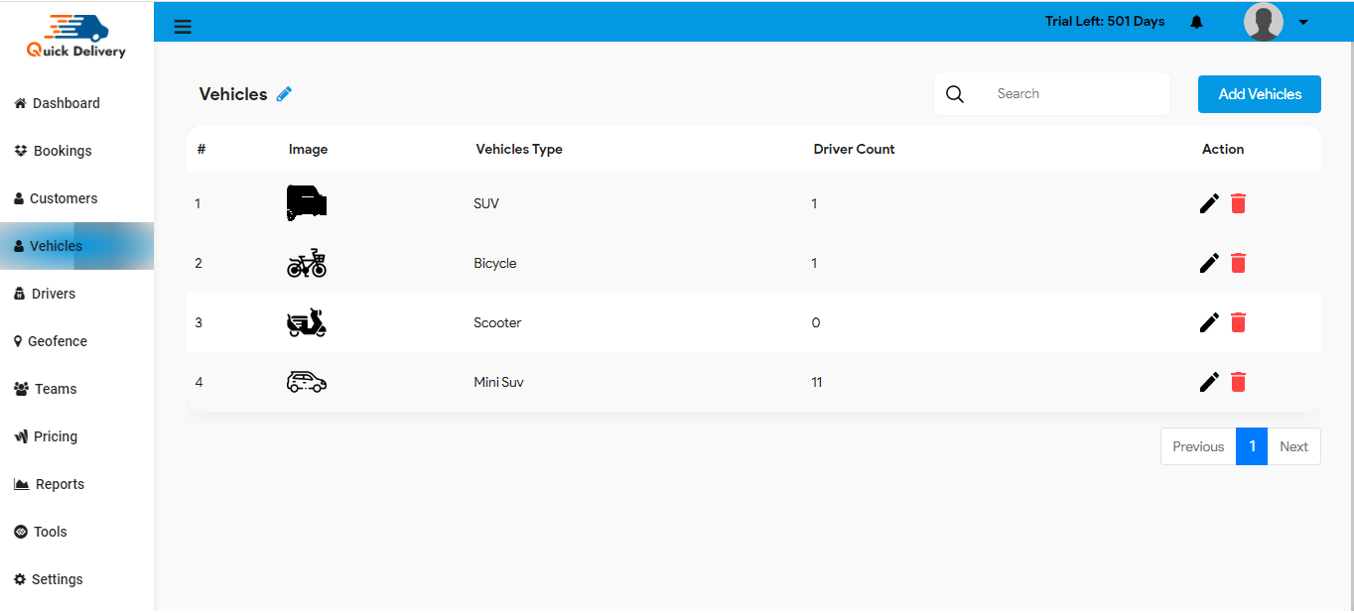
Task: Click the notification bell icon
Action: click(x=1196, y=21)
